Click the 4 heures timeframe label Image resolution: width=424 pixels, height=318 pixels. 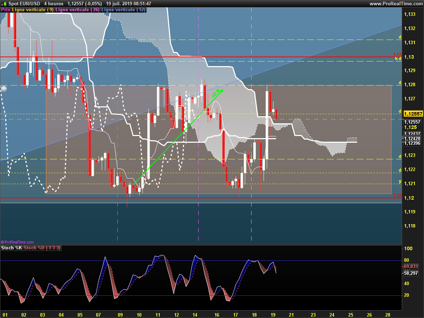click(54, 4)
